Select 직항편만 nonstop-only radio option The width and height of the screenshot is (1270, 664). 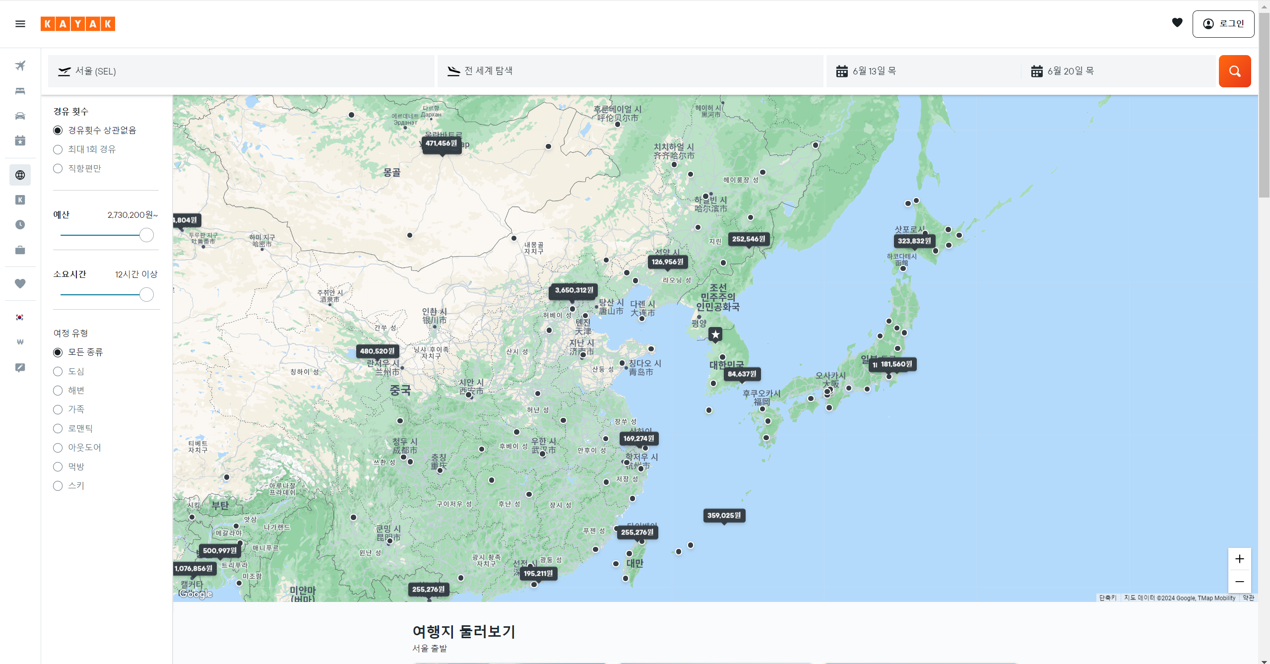(58, 169)
